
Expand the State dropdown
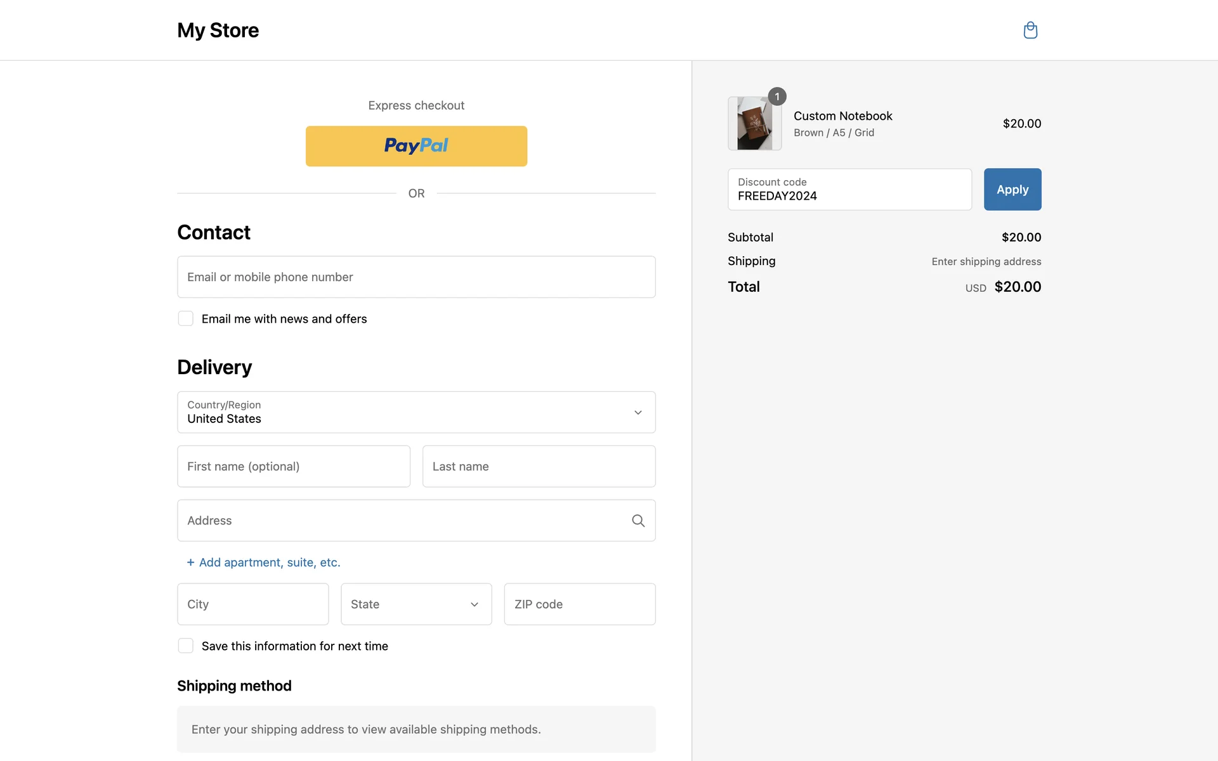coord(406,604)
